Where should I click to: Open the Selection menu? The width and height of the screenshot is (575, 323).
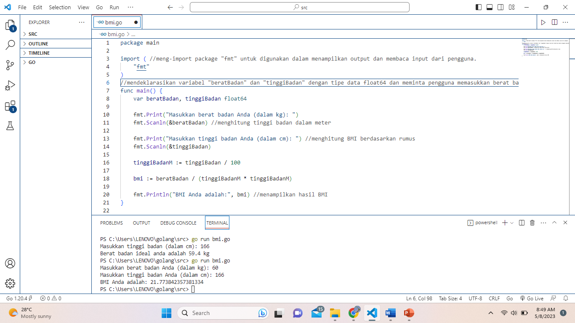click(60, 7)
